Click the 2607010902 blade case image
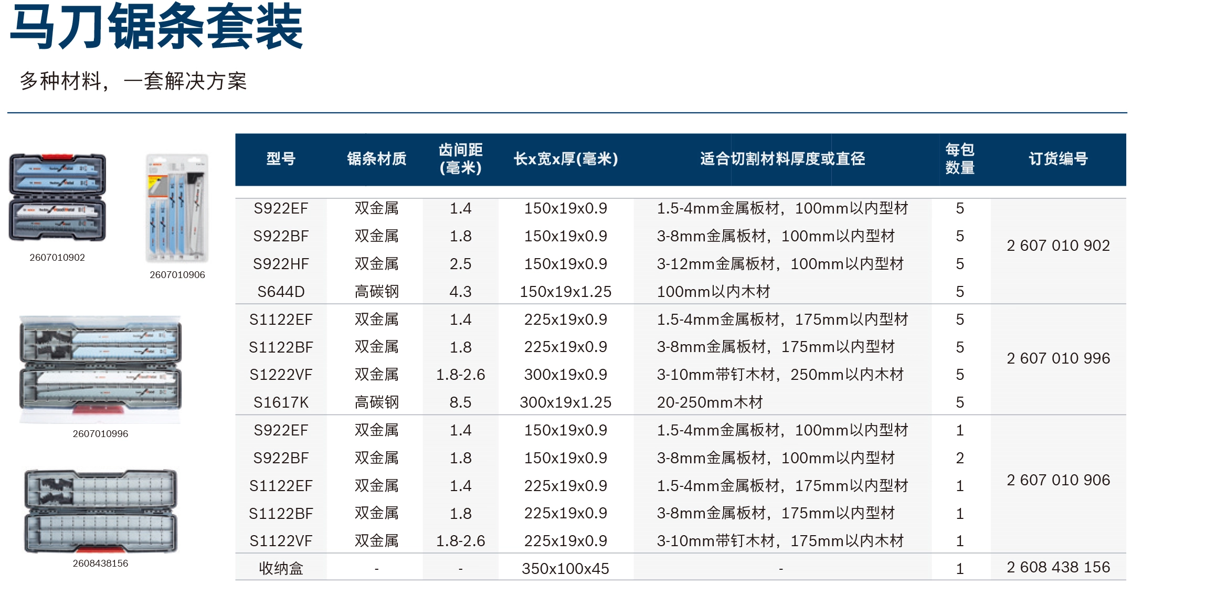1206x606 pixels. (x=57, y=197)
